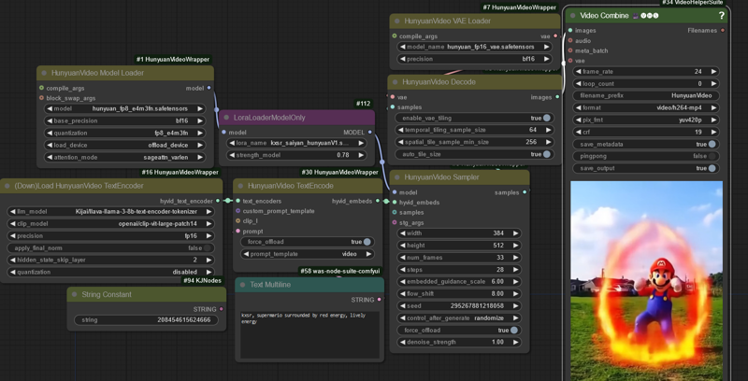This screenshot has height=381, width=748.
Task: Open the prompt_template combo showing video
Action: [x=308, y=254]
